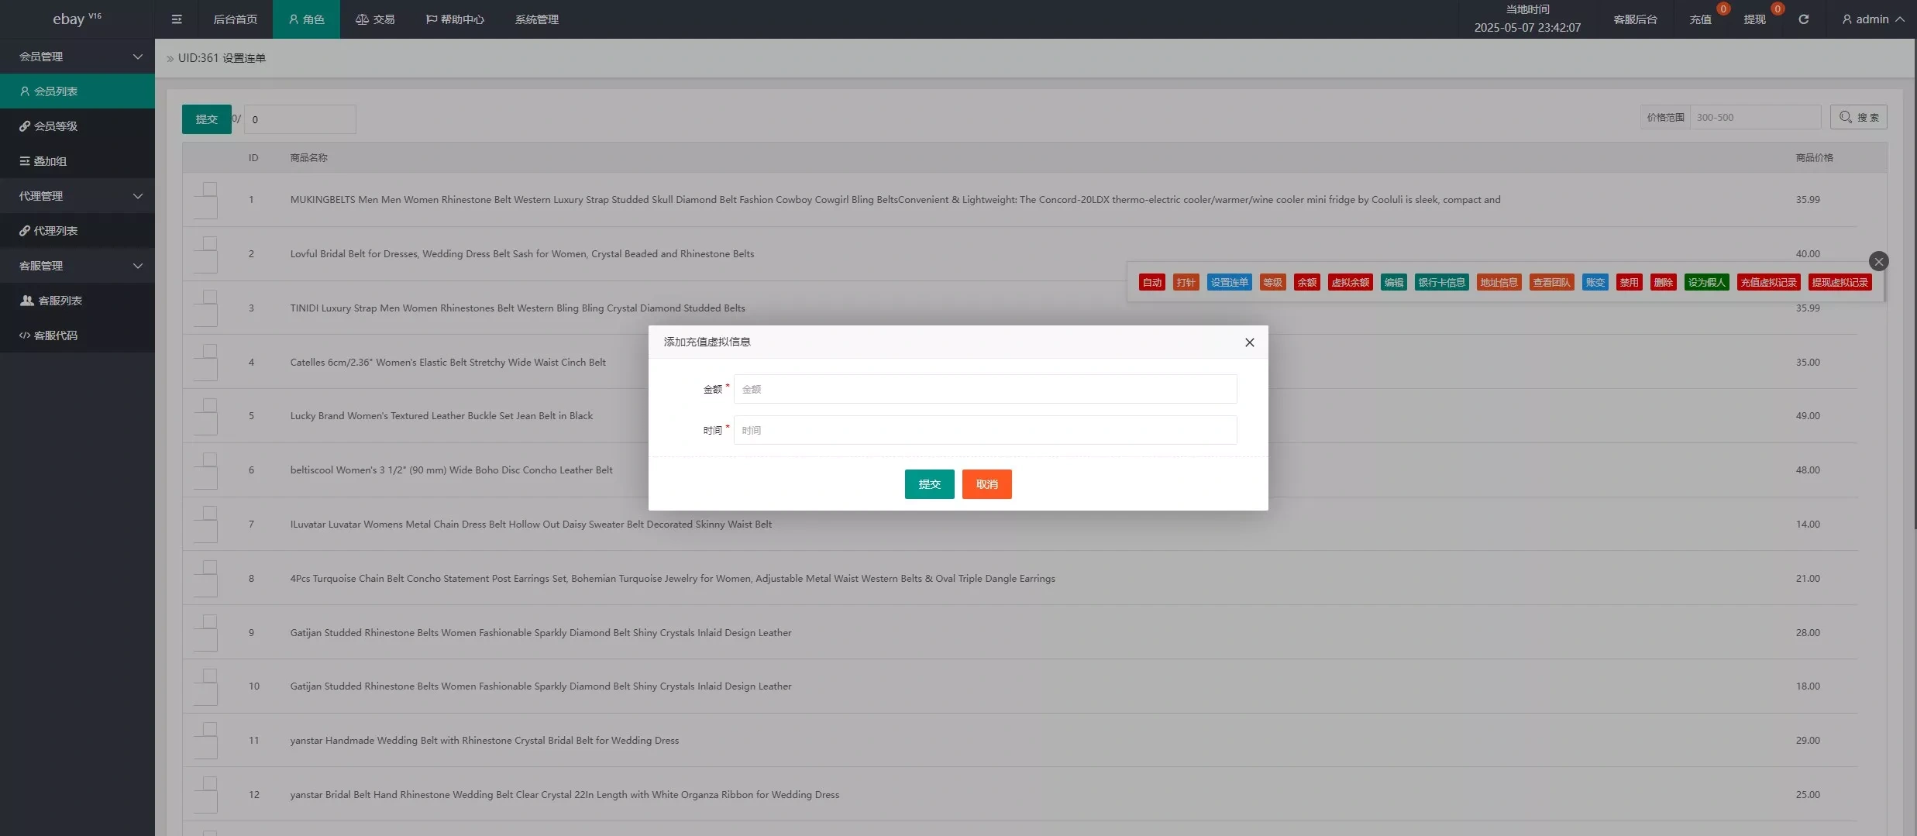Viewport: 1917px width, 836px height.
Task: Open 客服代码 sidebar item
Action: click(55, 335)
